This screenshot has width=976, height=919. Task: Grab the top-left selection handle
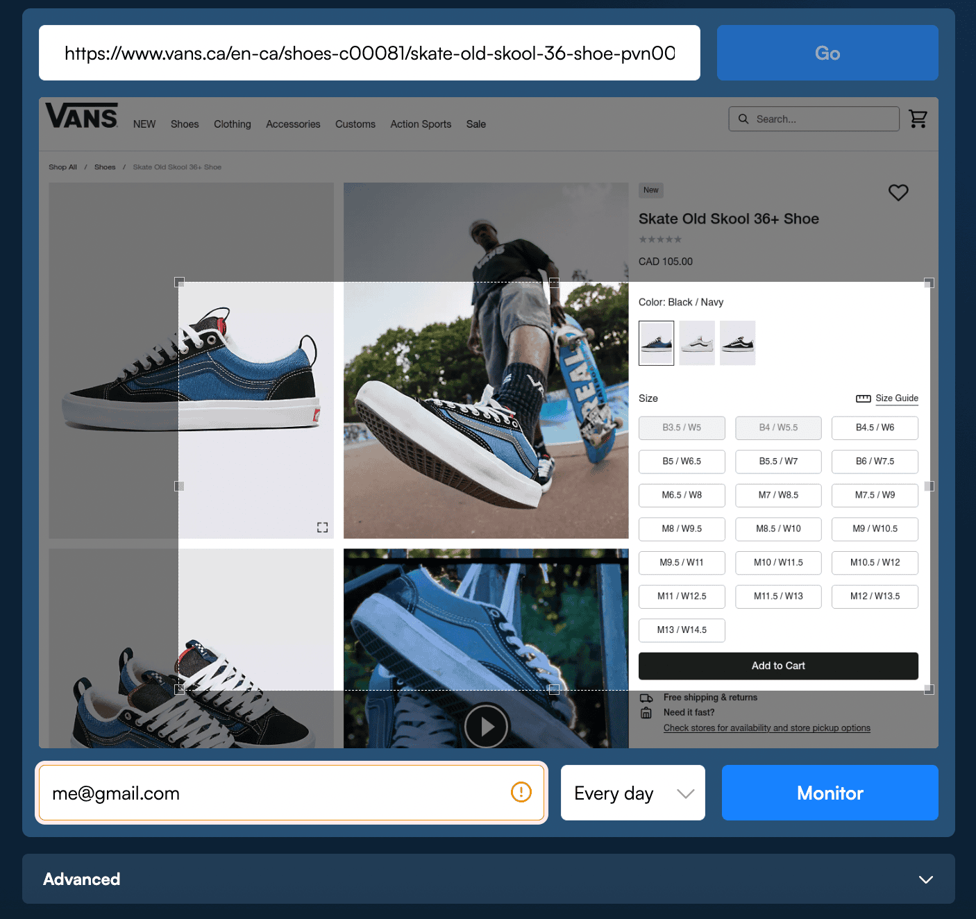179,283
